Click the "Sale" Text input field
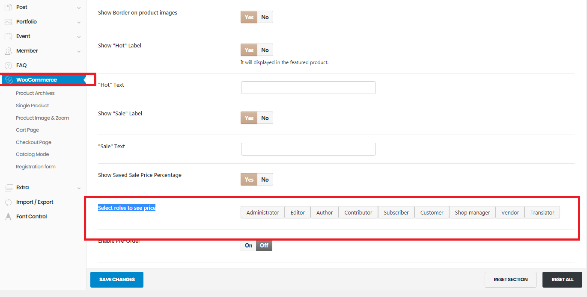 tap(308, 149)
